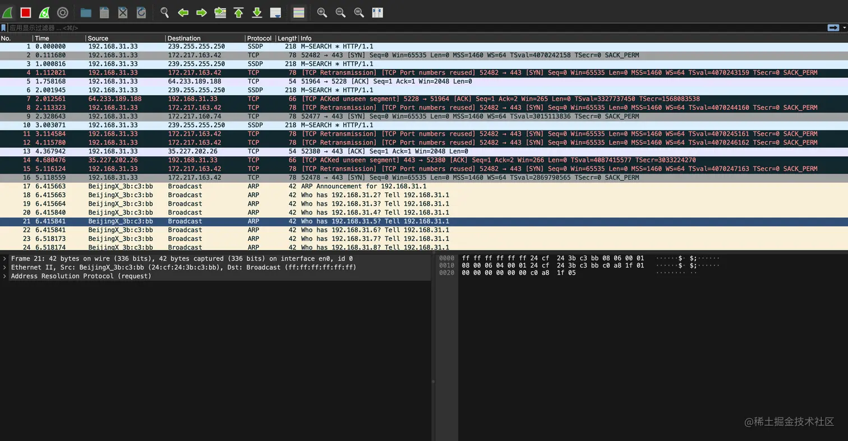Sort by the Time column header
Viewport: 848px width, 441px height.
59,38
